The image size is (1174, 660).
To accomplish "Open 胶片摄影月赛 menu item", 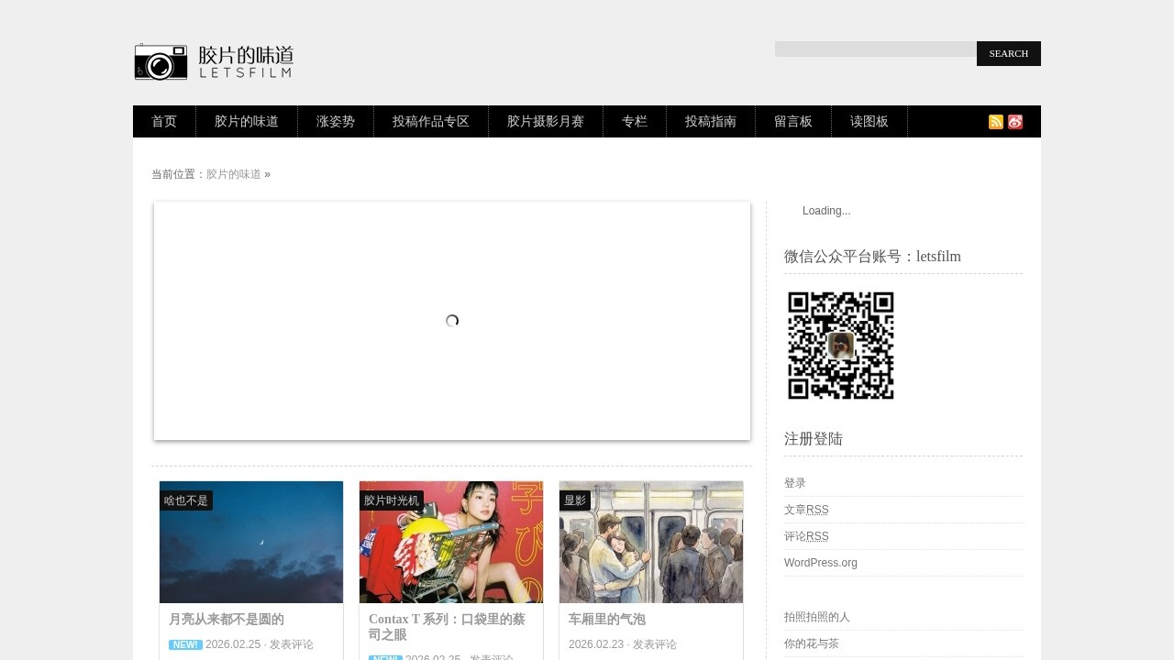I will pyautogui.click(x=546, y=121).
